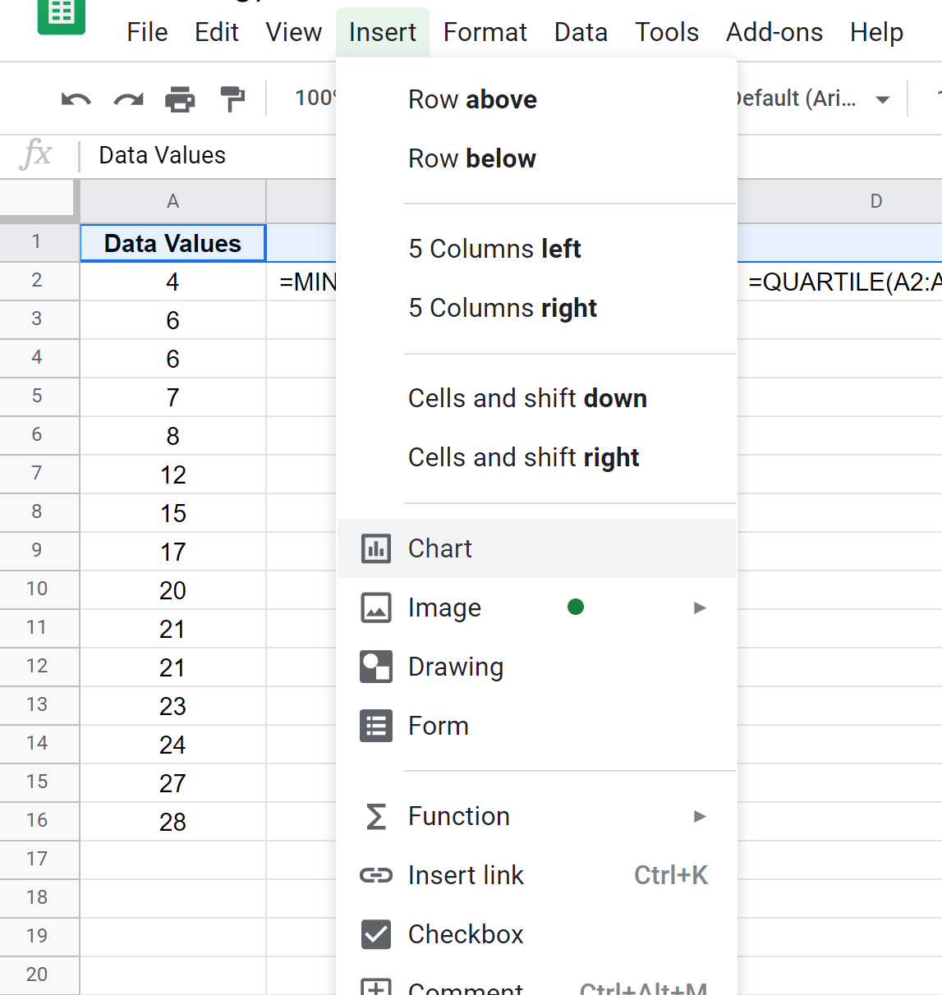Click the Redo icon

click(128, 98)
